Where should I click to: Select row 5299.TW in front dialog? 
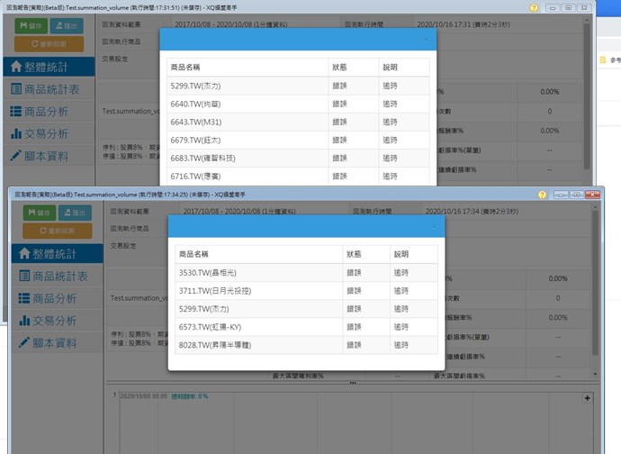[x=307, y=309]
